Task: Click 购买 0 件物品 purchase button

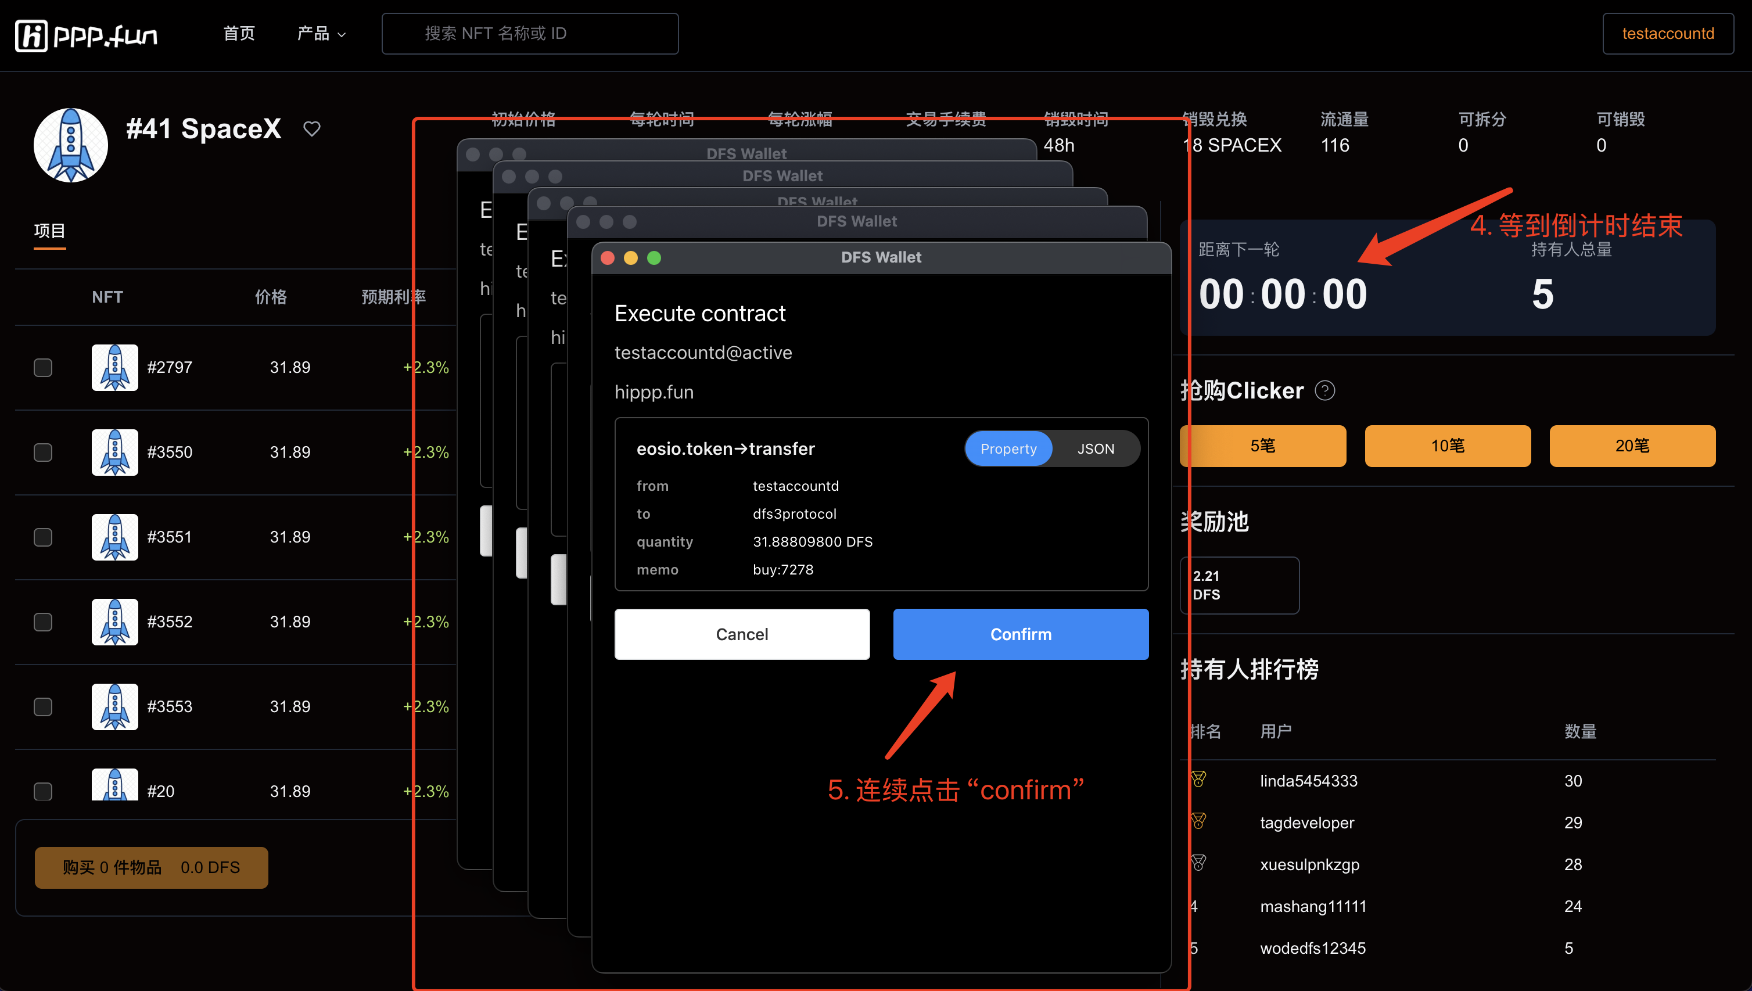Action: (x=151, y=867)
